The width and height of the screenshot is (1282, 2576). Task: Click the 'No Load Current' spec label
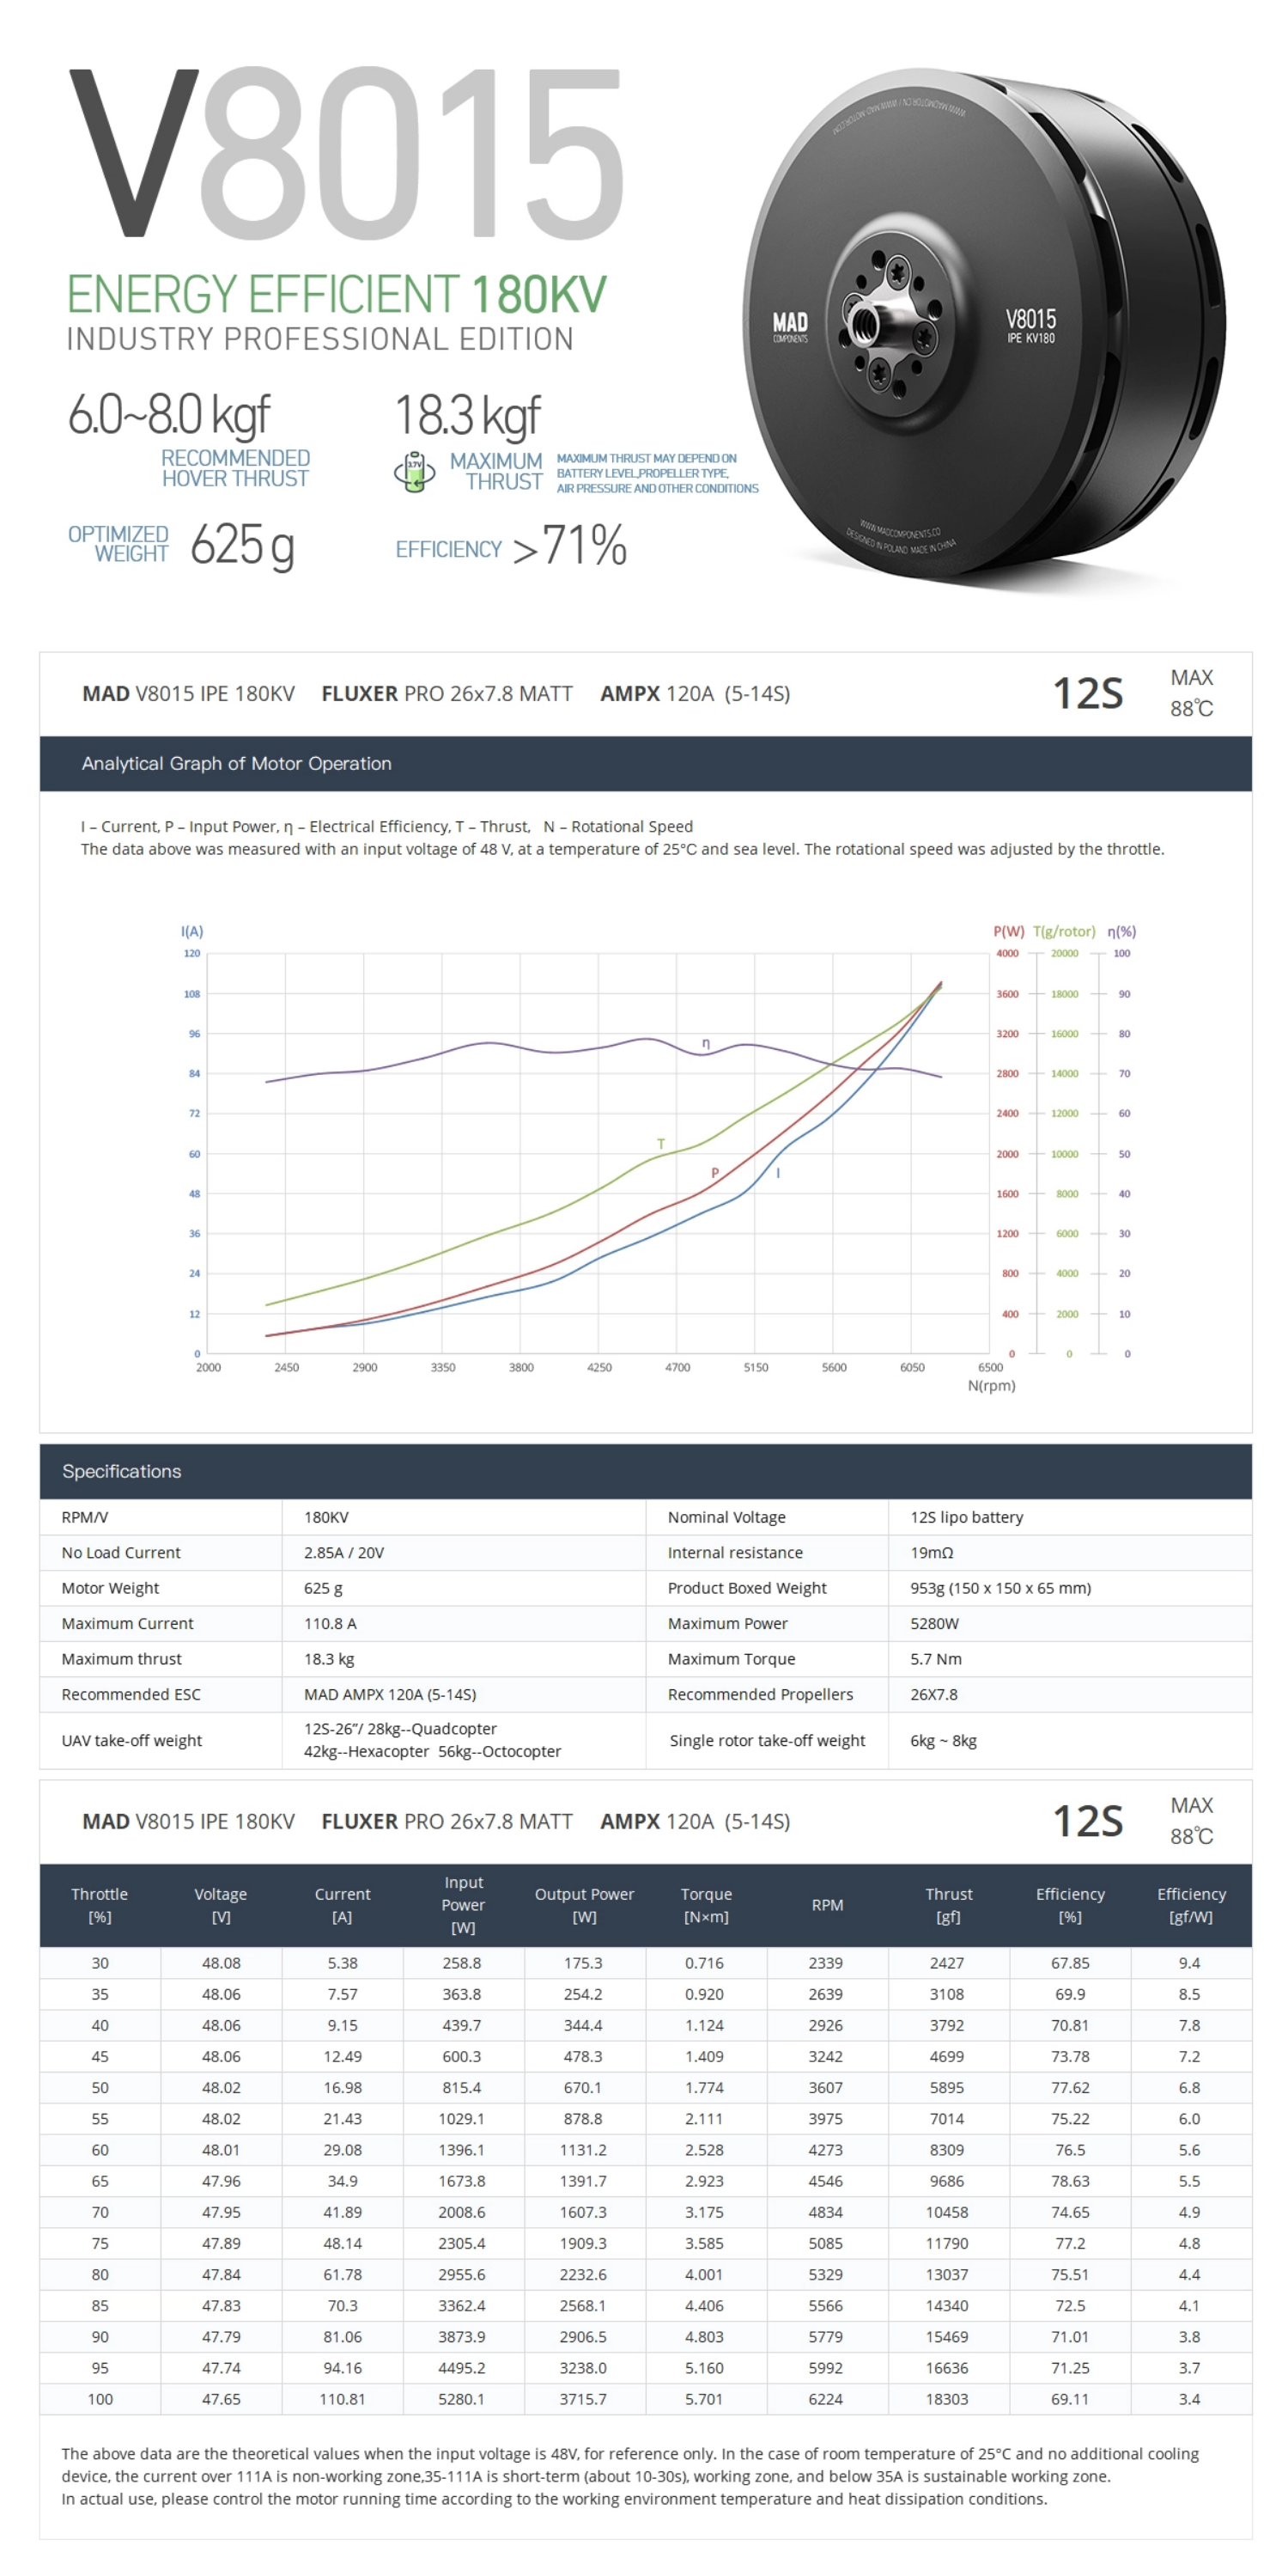121,1552
